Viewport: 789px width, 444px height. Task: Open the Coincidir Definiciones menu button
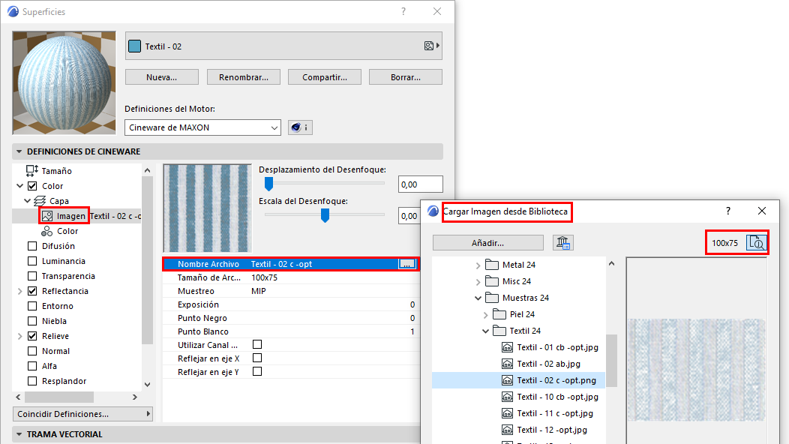(x=82, y=414)
